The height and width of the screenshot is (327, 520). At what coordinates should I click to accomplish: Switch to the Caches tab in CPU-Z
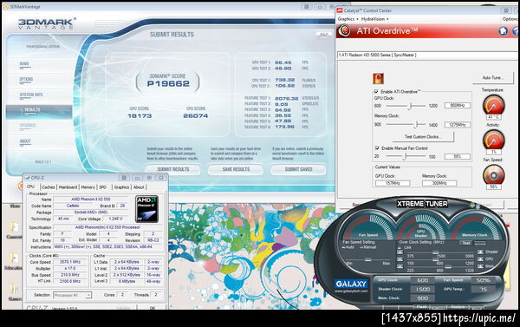coord(49,187)
